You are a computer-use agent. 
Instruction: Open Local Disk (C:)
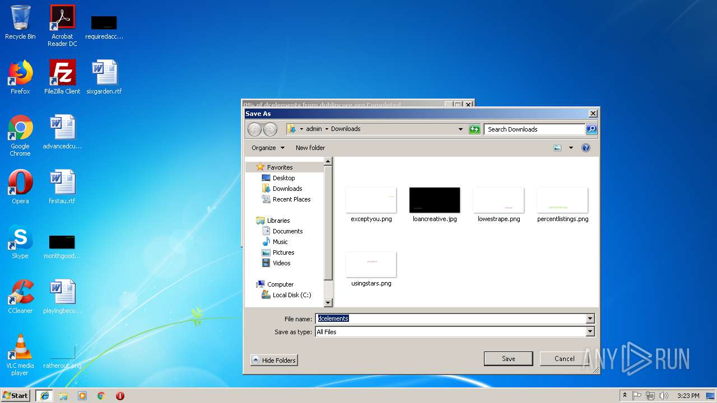[x=292, y=295]
